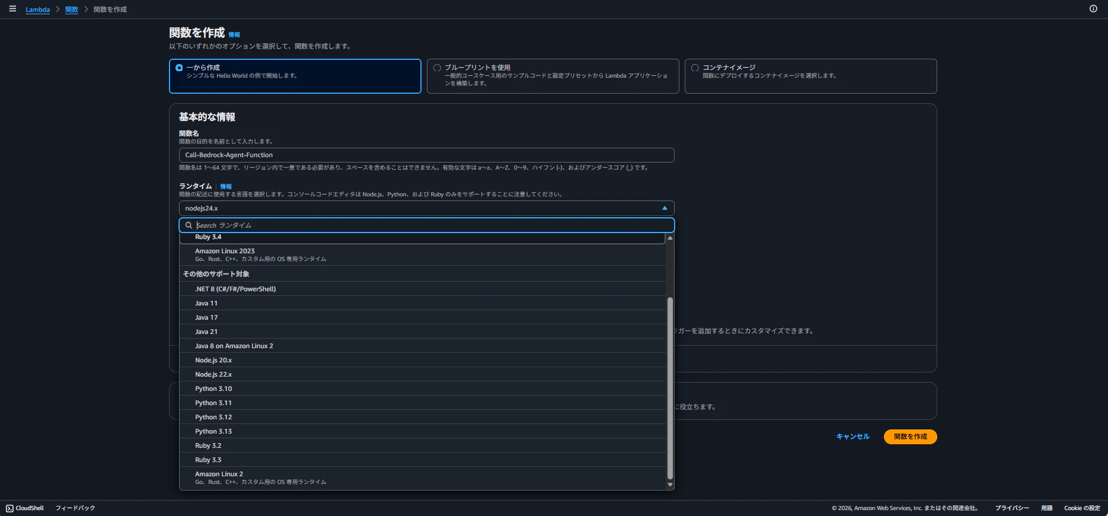The height and width of the screenshot is (516, 1108).
Task: Choose Java 17 runtime
Action: pyautogui.click(x=423, y=317)
